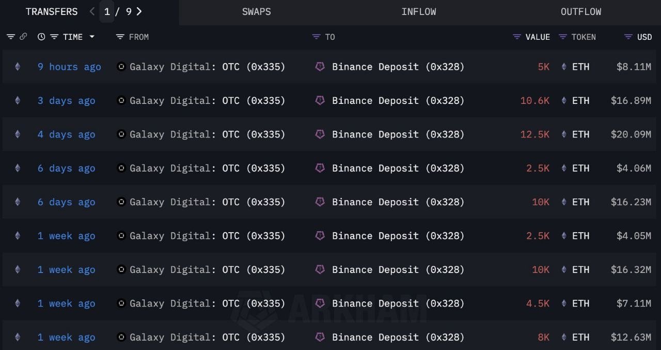This screenshot has width=661, height=350.
Task: Click Binance Deposit icon in $20.09M row
Action: click(320, 134)
